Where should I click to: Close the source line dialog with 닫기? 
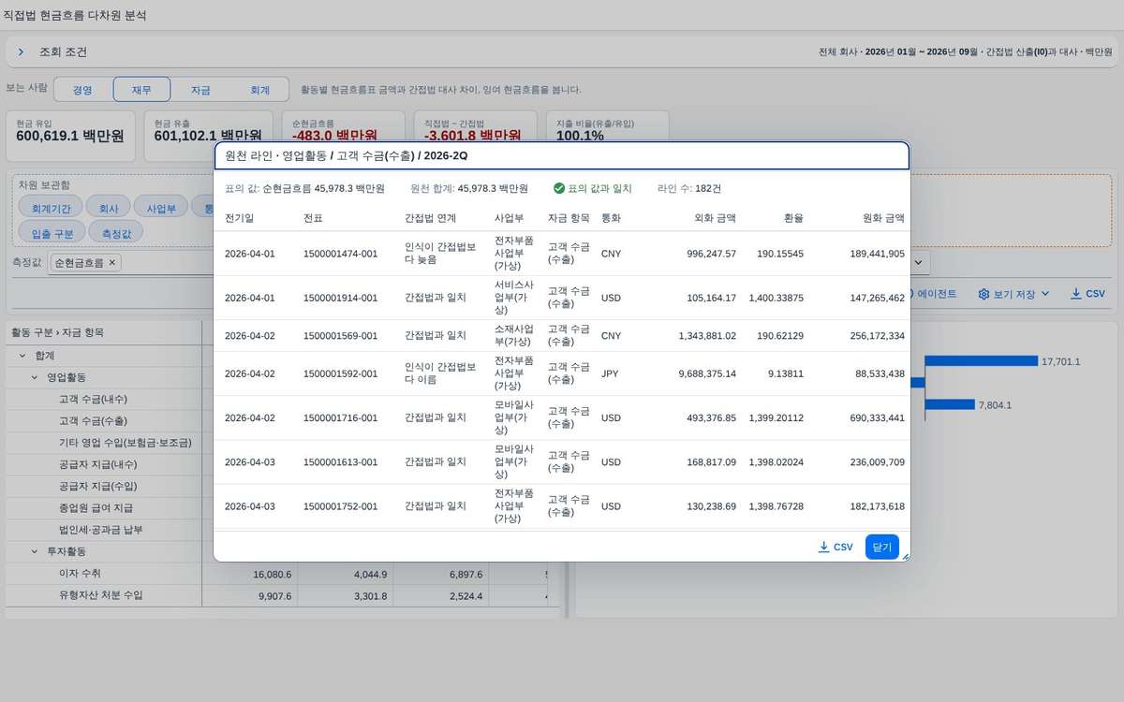point(881,547)
